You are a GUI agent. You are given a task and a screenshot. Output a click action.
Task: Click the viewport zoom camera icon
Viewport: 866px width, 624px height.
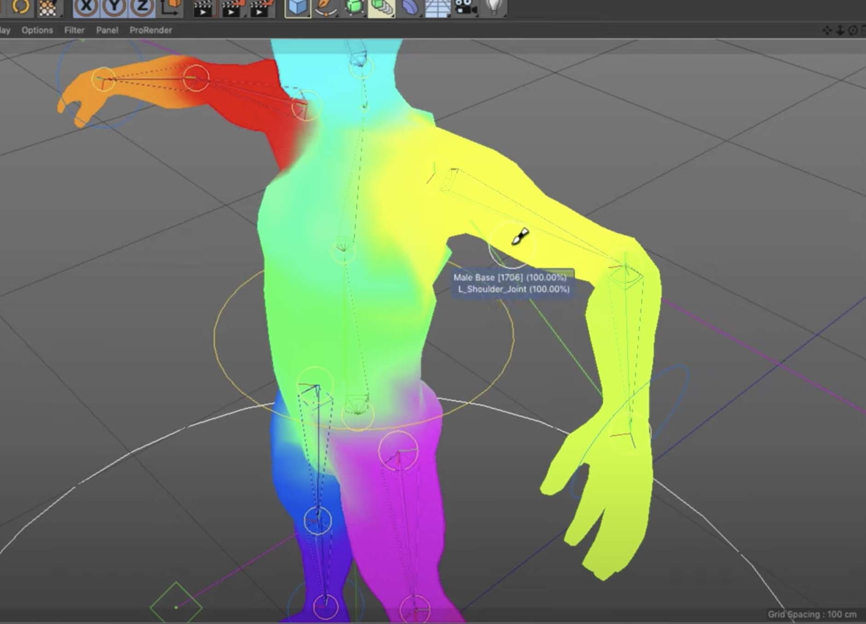[x=840, y=30]
